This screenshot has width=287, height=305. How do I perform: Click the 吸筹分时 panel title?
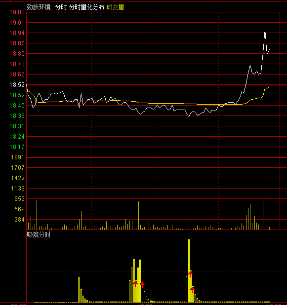pos(39,234)
